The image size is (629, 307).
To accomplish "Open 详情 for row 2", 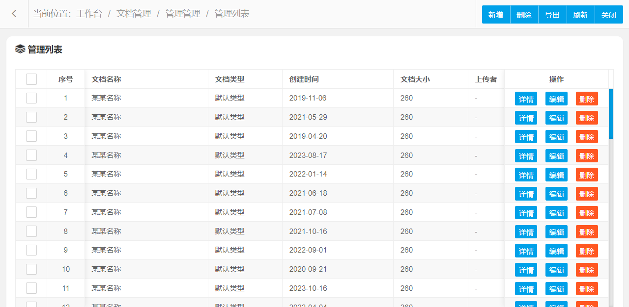I will (x=526, y=118).
